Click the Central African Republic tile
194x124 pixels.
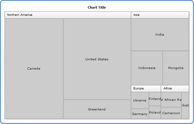171,100
